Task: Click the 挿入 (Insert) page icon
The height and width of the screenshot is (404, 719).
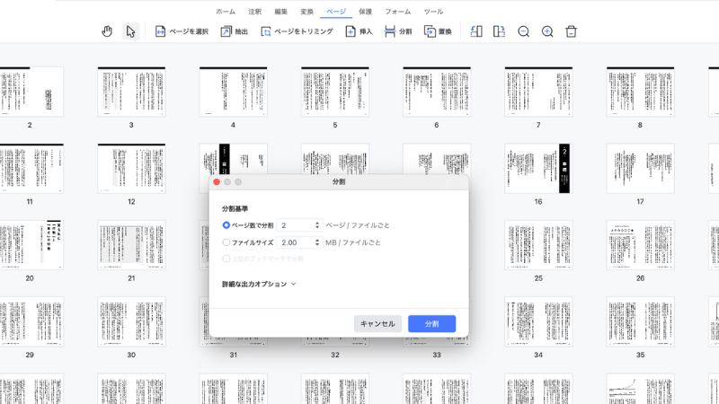Action: (351, 31)
